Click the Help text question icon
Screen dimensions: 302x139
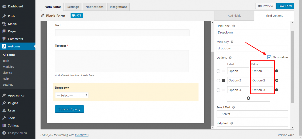[232, 123]
